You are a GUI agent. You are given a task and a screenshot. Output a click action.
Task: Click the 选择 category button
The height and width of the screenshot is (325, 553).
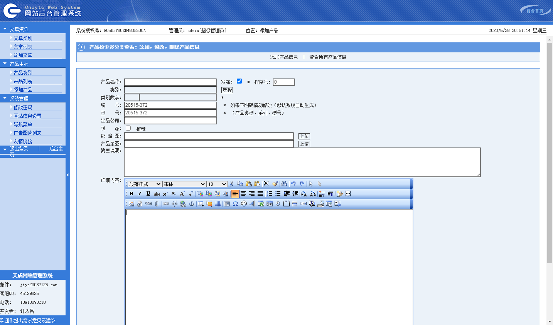click(x=227, y=90)
